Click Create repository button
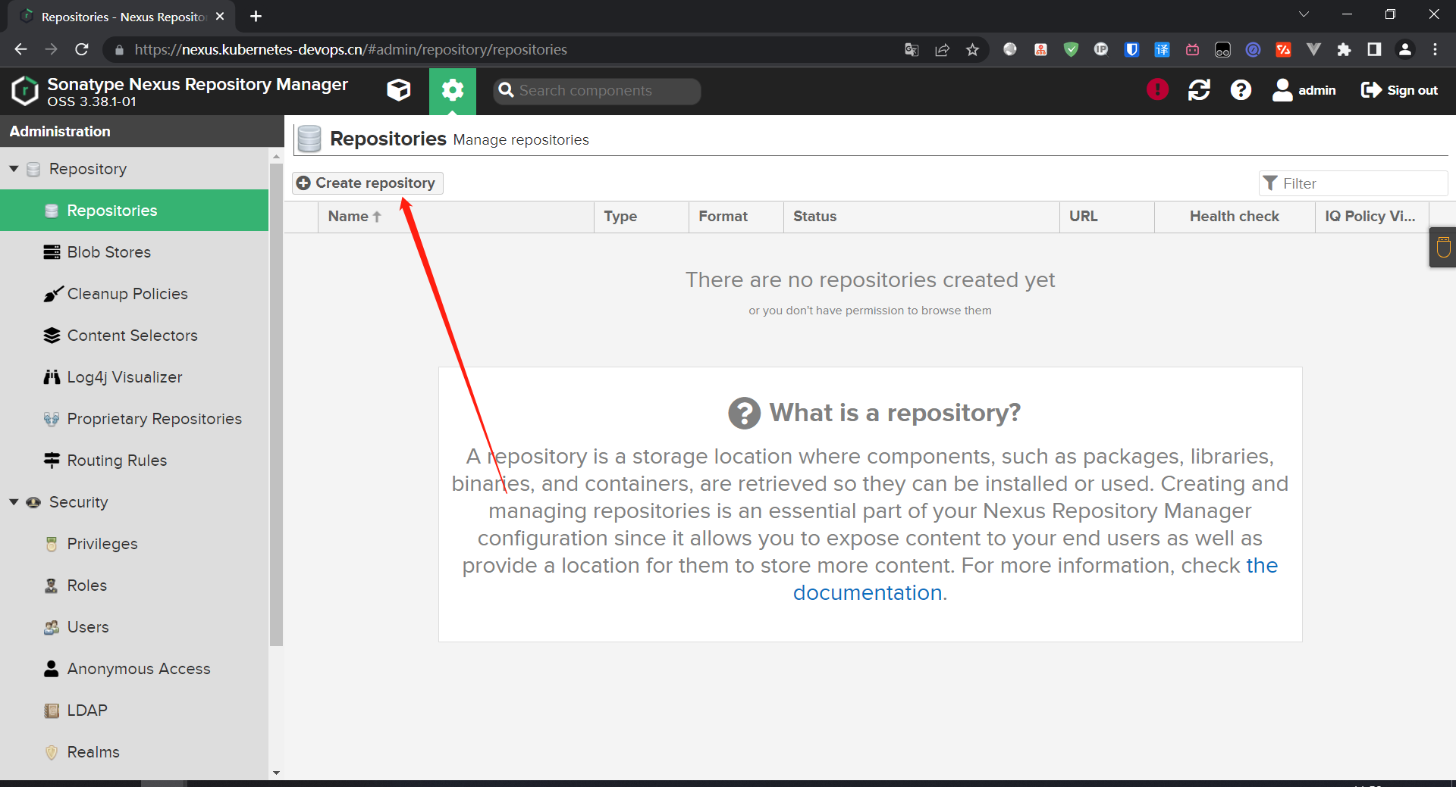 pos(368,183)
